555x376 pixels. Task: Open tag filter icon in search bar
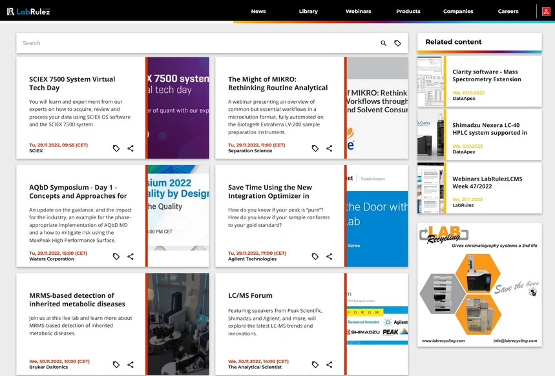(x=397, y=43)
